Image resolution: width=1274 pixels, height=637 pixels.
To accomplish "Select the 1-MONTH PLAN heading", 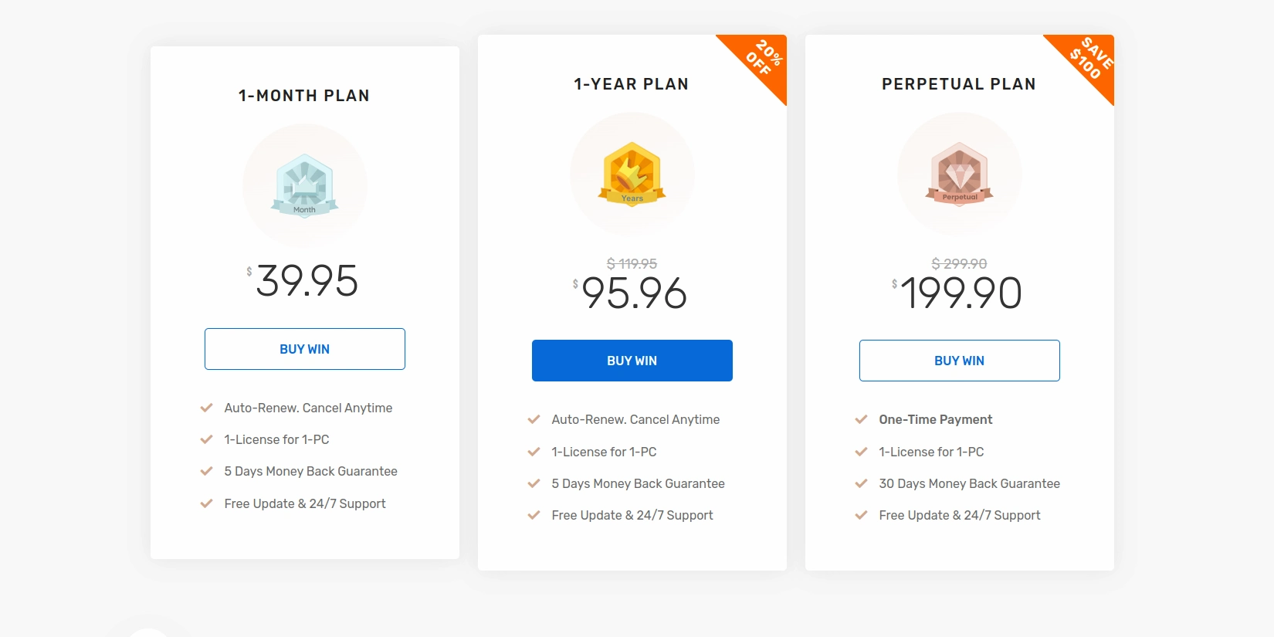I will coord(304,96).
